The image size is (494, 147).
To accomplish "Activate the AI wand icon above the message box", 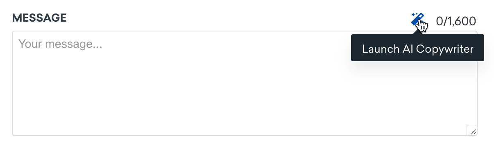I will (418, 19).
